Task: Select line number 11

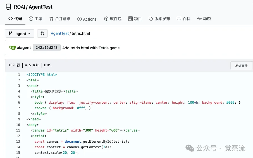Action: point(18,130)
